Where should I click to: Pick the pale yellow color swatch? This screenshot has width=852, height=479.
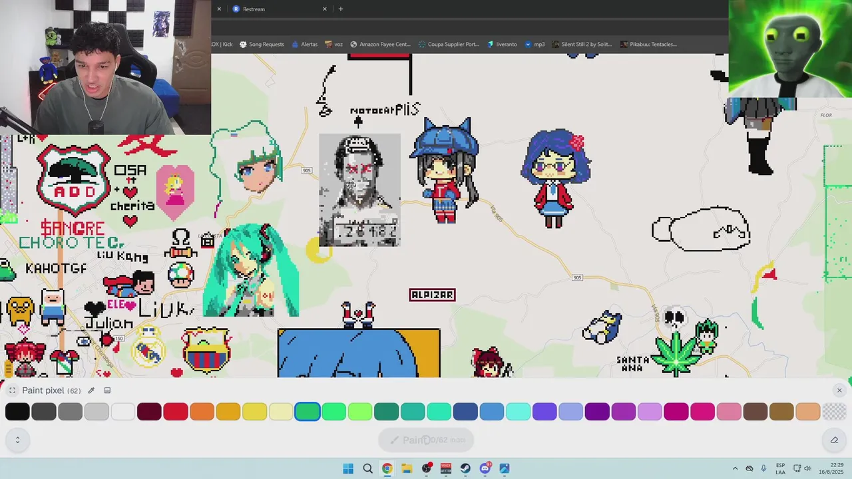(281, 412)
